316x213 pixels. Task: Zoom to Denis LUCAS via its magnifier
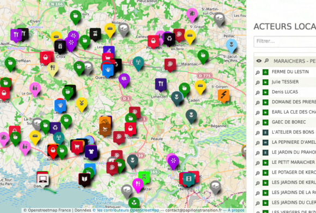tap(258, 92)
